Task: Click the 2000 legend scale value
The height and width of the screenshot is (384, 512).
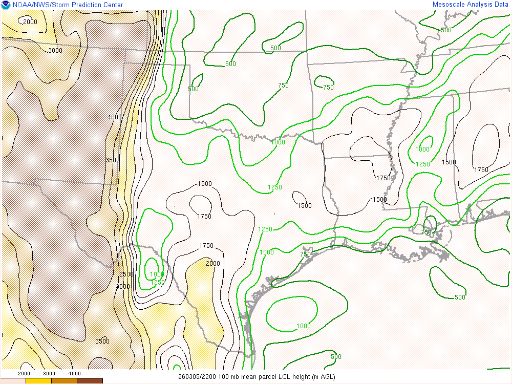Action: point(24,374)
